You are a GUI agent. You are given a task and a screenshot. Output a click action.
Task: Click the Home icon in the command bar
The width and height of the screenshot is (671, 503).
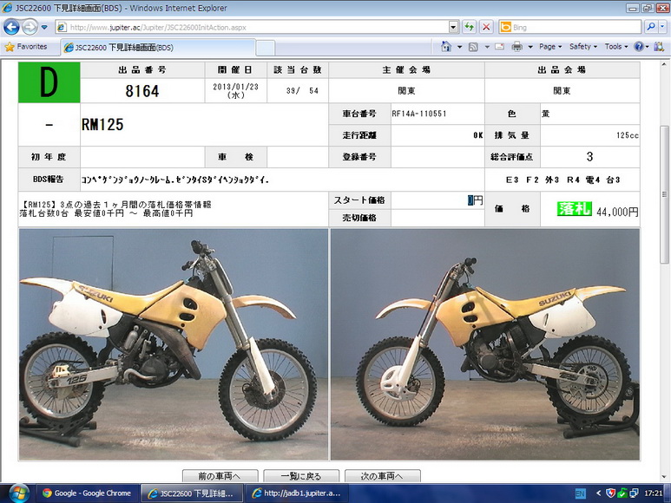coord(446,46)
